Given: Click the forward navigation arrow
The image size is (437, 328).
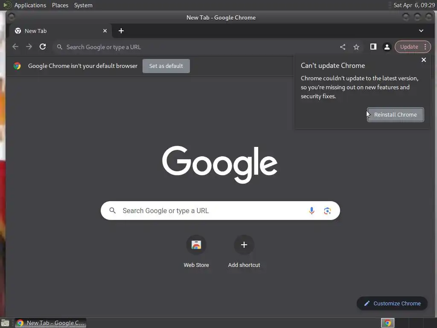Looking at the screenshot, I should (x=29, y=47).
